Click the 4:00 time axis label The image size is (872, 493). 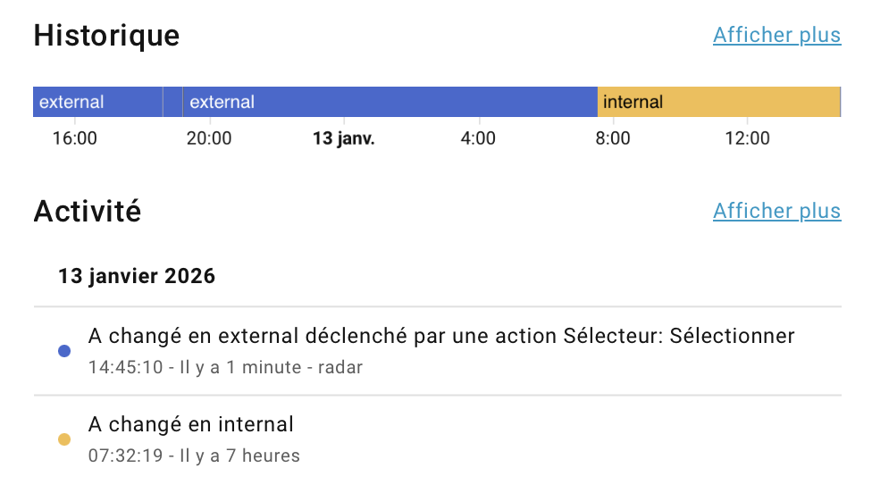tap(479, 138)
